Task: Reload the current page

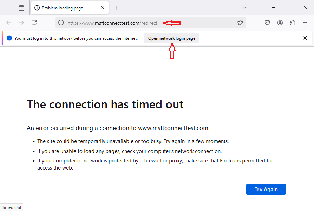Action: tap(34, 22)
